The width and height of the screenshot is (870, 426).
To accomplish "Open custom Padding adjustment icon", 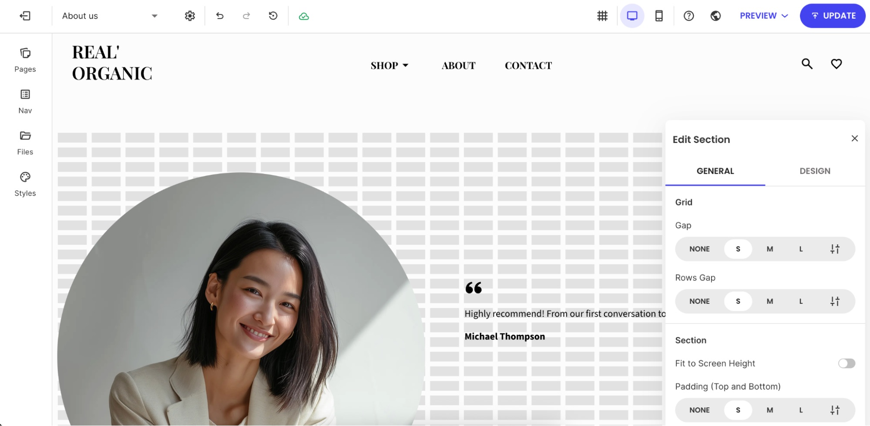I will click(x=834, y=410).
